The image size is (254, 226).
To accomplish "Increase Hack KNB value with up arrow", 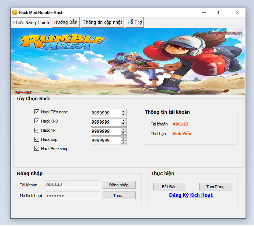I will tap(124, 121).
